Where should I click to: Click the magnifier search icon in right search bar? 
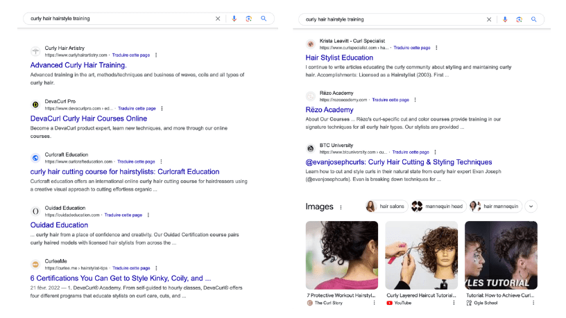pos(534,19)
